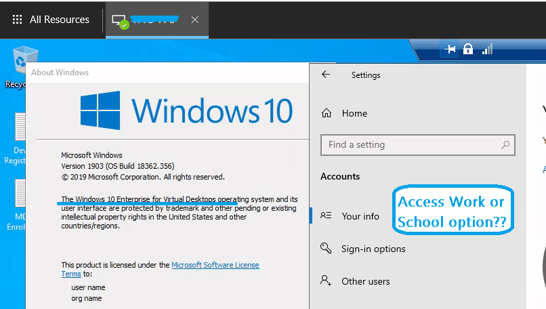Click the remote desktop monitor icon in tab
The height and width of the screenshot is (309, 546).
(120, 21)
